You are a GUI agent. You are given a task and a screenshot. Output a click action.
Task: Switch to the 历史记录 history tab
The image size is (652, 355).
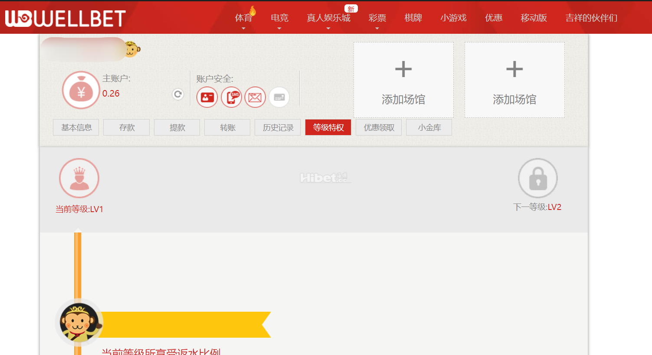278,127
